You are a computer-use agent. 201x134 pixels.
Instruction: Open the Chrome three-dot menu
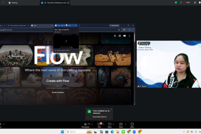(x=133, y=30)
